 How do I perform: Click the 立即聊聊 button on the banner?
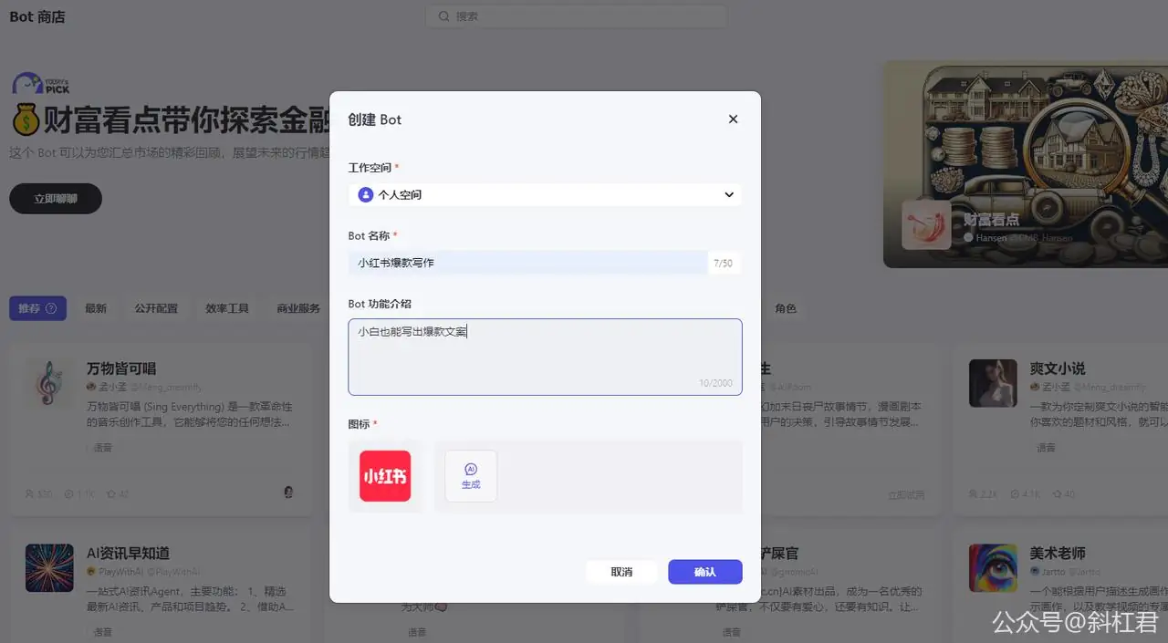(x=55, y=198)
